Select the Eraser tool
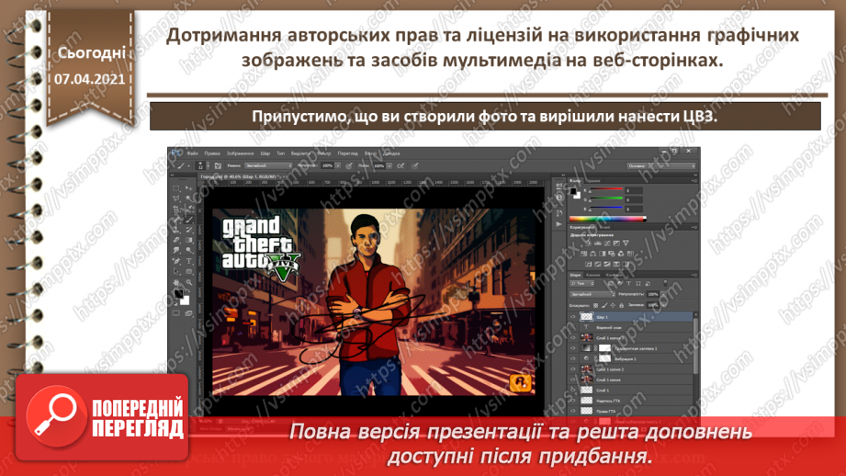Screen dimensions: 846x476 (x=175, y=240)
